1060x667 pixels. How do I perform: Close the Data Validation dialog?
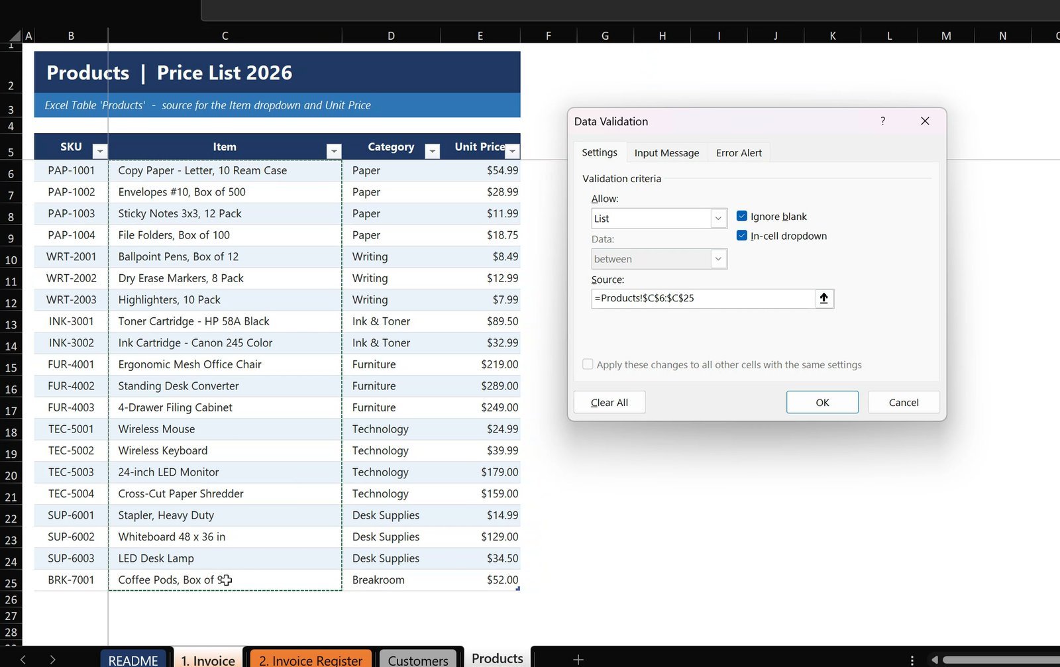(x=925, y=121)
